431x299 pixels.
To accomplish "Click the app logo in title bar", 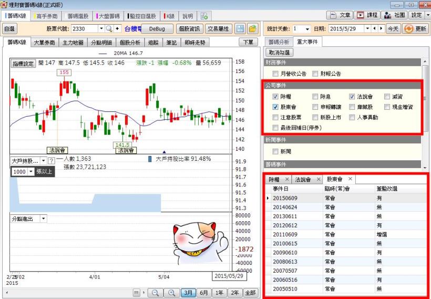I will click(x=4, y=4).
